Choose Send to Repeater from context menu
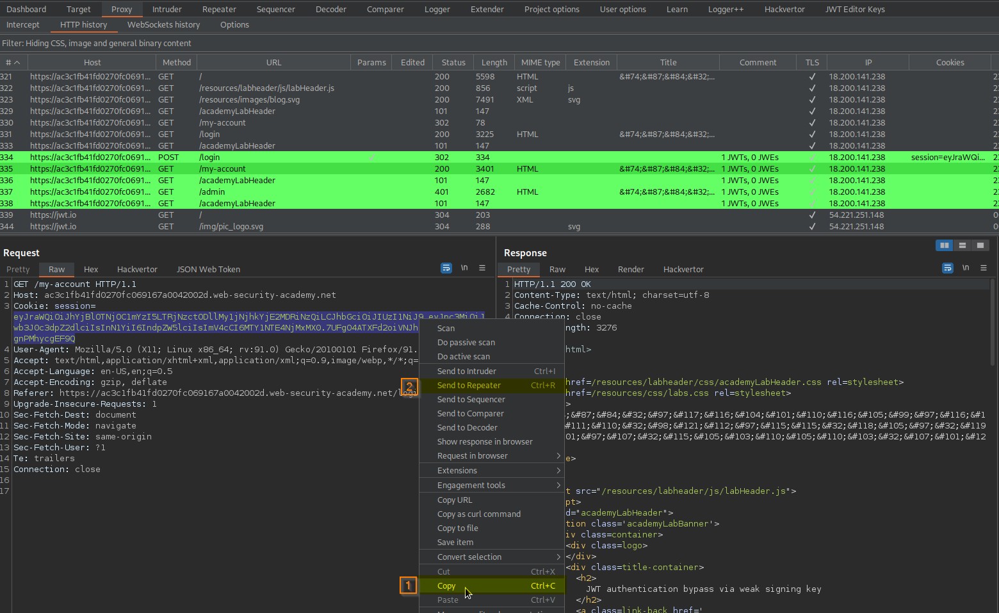The image size is (999, 613). [492, 386]
